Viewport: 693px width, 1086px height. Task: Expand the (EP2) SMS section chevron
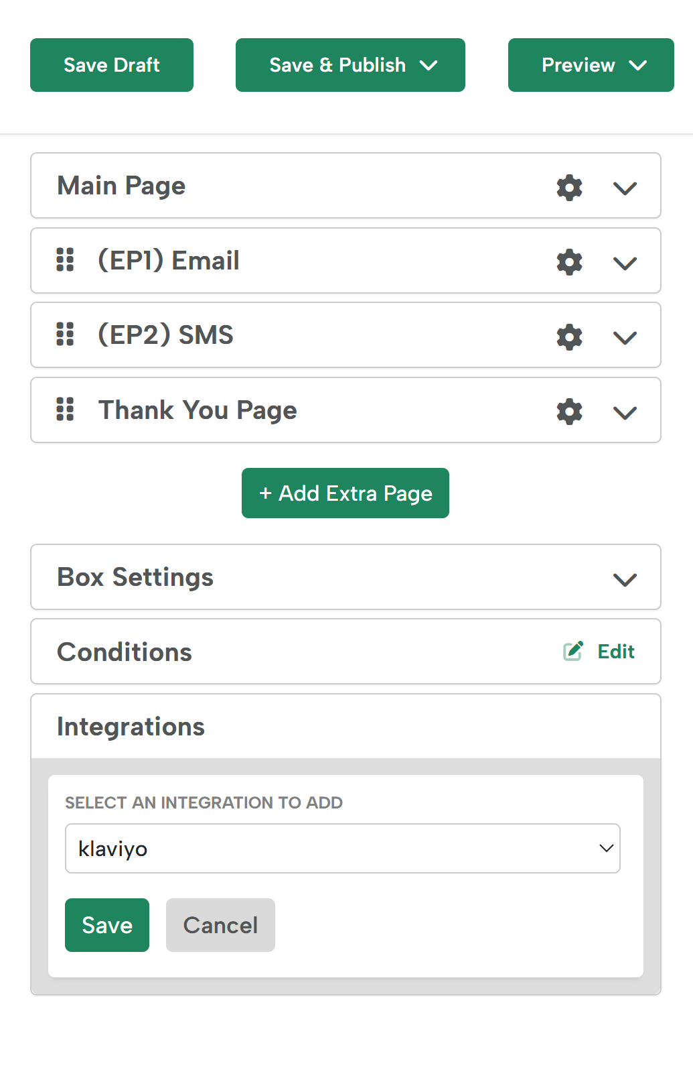point(625,338)
